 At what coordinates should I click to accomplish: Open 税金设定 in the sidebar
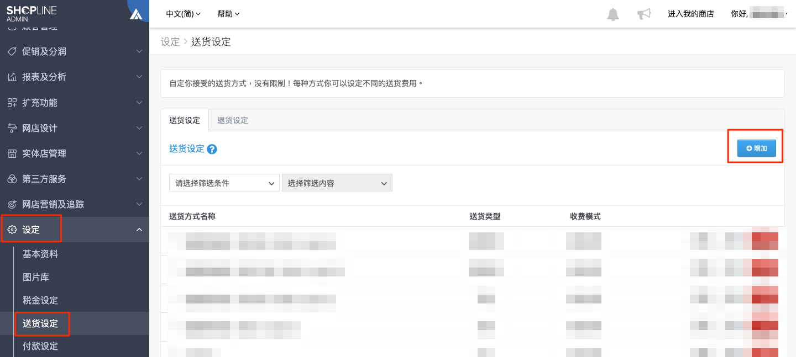[40, 301]
